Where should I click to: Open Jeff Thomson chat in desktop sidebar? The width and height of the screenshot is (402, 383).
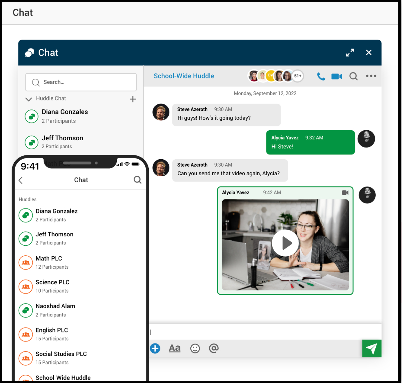(81, 142)
